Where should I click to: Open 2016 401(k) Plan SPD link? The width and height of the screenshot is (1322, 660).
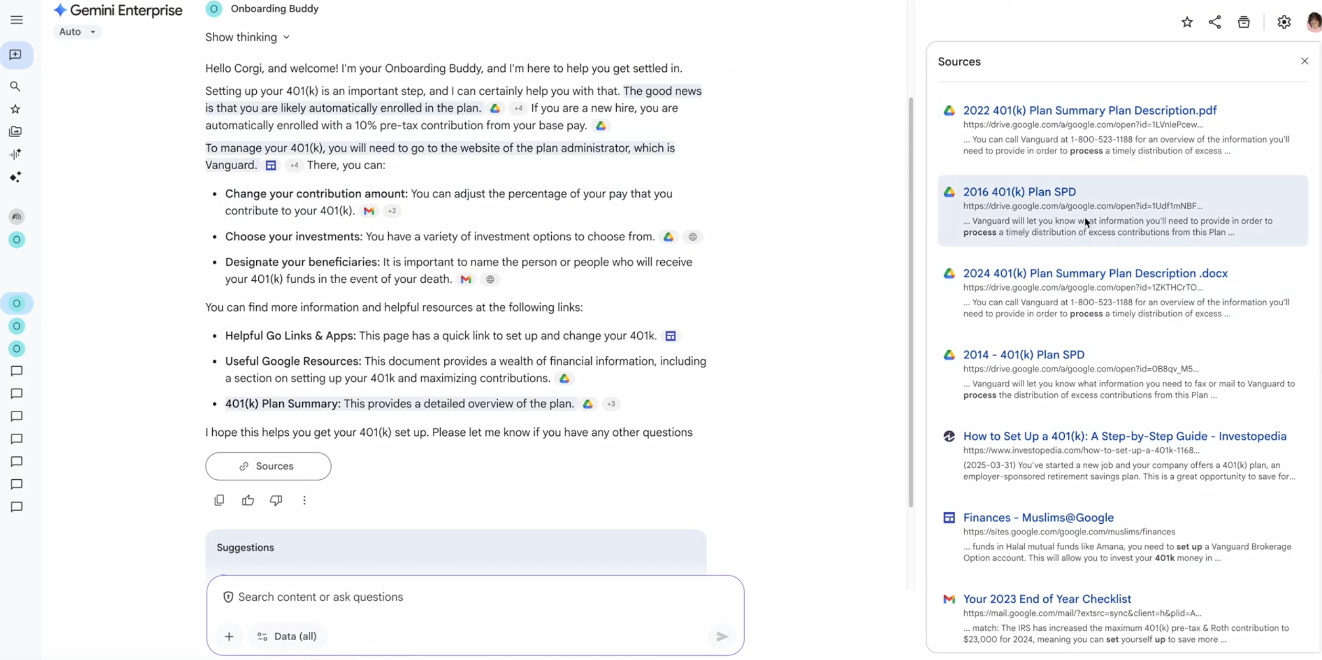1019,192
